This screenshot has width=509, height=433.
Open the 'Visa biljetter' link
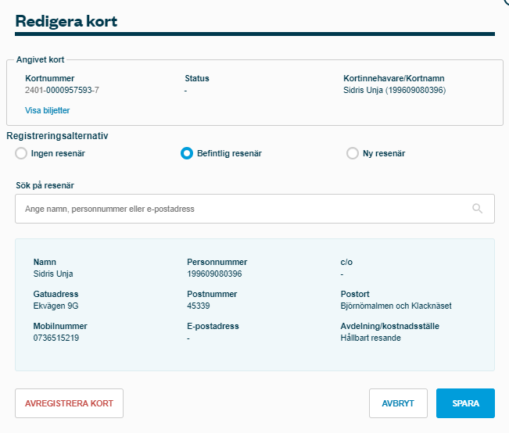(x=48, y=110)
